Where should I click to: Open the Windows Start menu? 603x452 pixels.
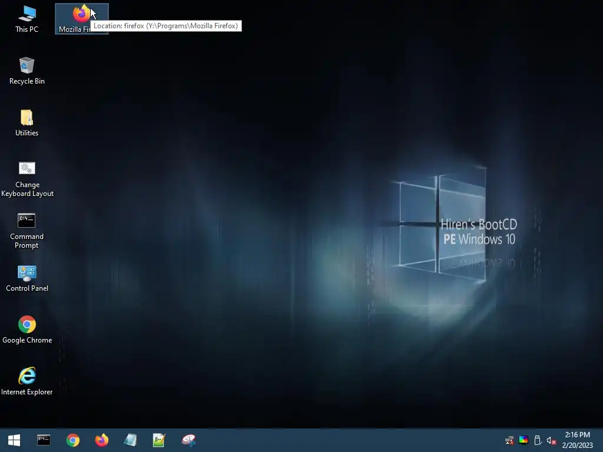[14, 440]
